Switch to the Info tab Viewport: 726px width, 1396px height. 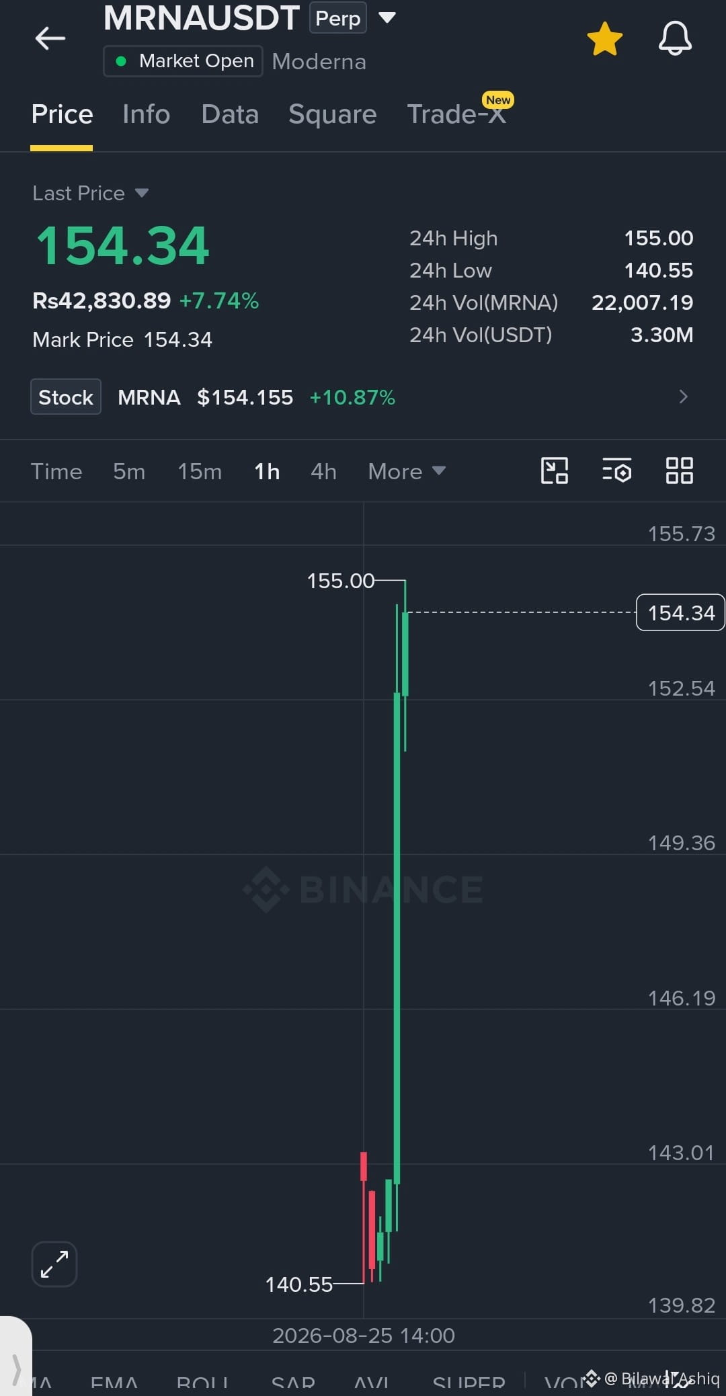(x=146, y=114)
